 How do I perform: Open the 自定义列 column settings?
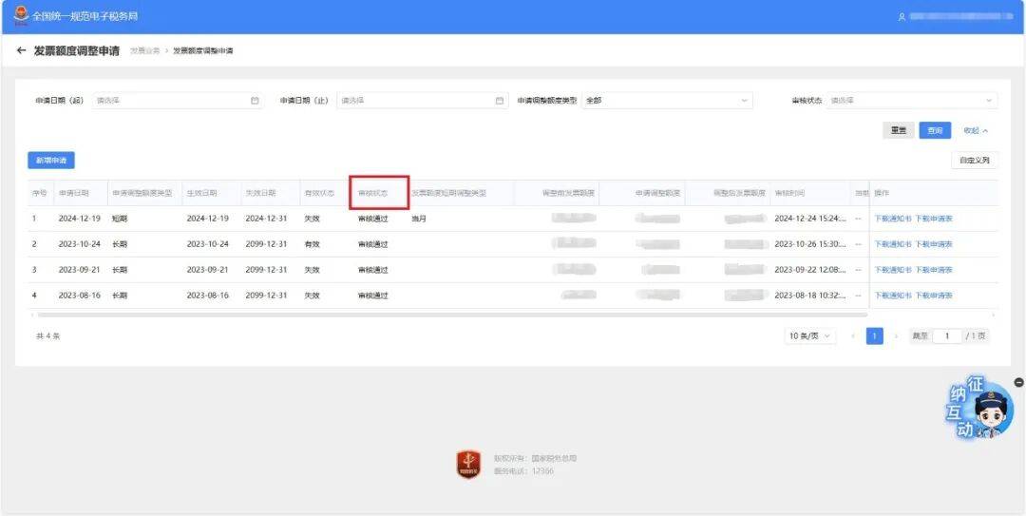coord(975,161)
